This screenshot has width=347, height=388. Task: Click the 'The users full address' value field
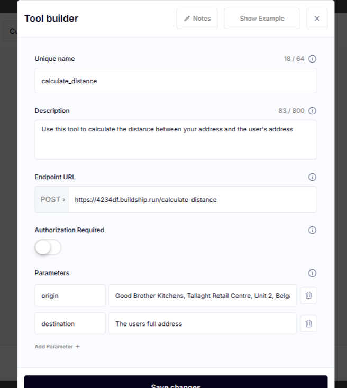point(203,323)
